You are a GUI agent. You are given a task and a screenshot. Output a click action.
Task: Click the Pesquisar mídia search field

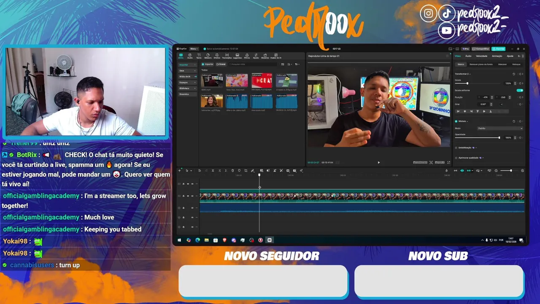point(253,64)
